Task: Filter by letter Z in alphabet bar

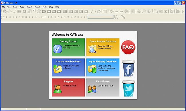Action: pyautogui.click(x=84, y=17)
